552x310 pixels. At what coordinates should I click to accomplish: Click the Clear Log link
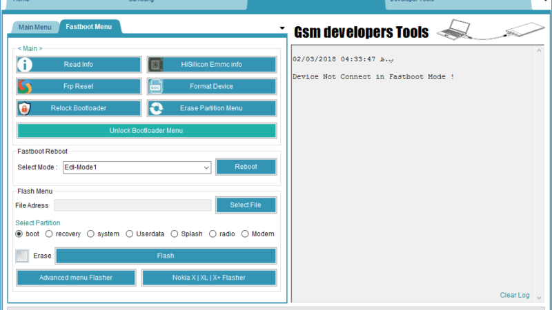(515, 296)
